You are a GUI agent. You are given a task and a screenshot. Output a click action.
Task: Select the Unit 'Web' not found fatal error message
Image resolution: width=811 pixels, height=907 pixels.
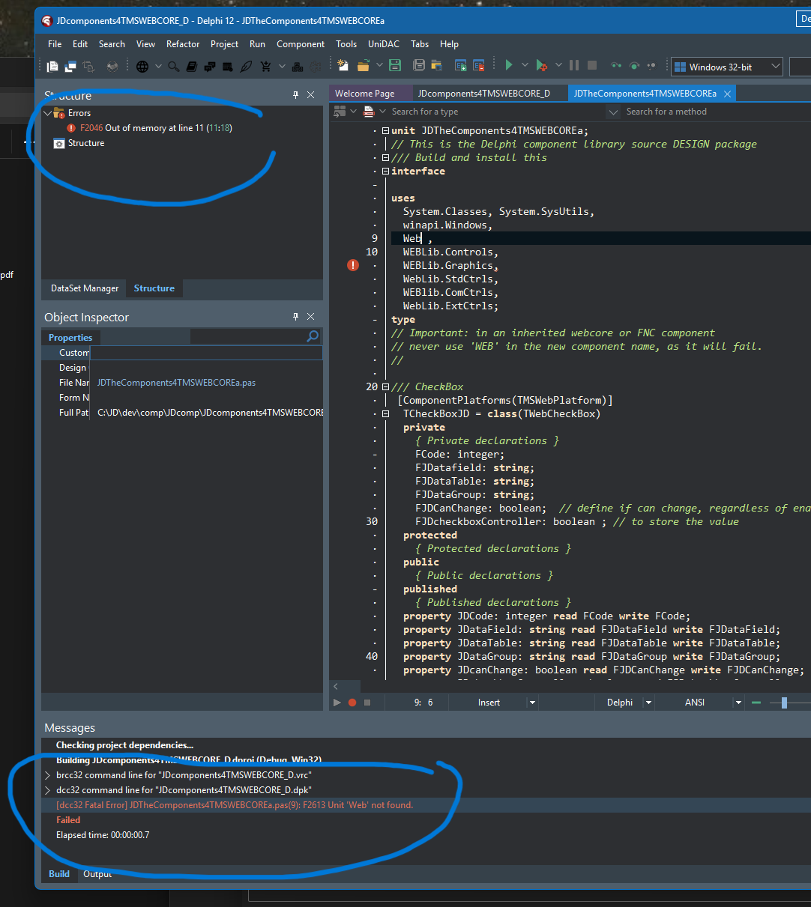pyautogui.click(x=235, y=805)
